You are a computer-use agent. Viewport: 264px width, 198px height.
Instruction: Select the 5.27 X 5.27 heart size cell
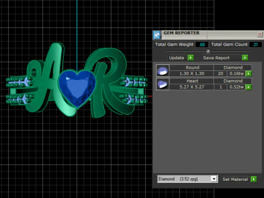click(191, 87)
